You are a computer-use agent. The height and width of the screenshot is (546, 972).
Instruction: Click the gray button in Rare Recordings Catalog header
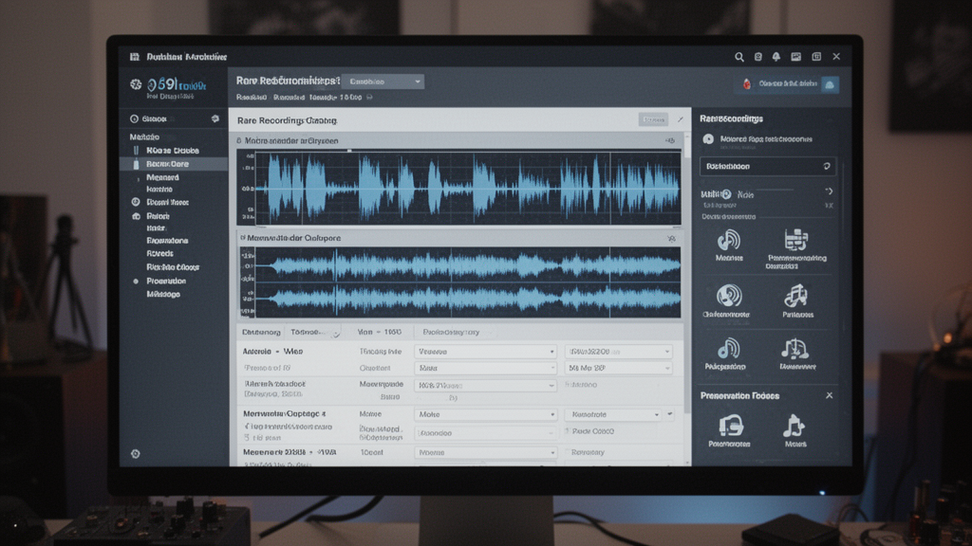(x=653, y=120)
